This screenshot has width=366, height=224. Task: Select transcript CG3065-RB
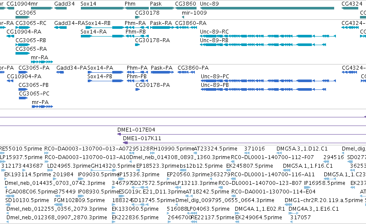pos(23,45)
